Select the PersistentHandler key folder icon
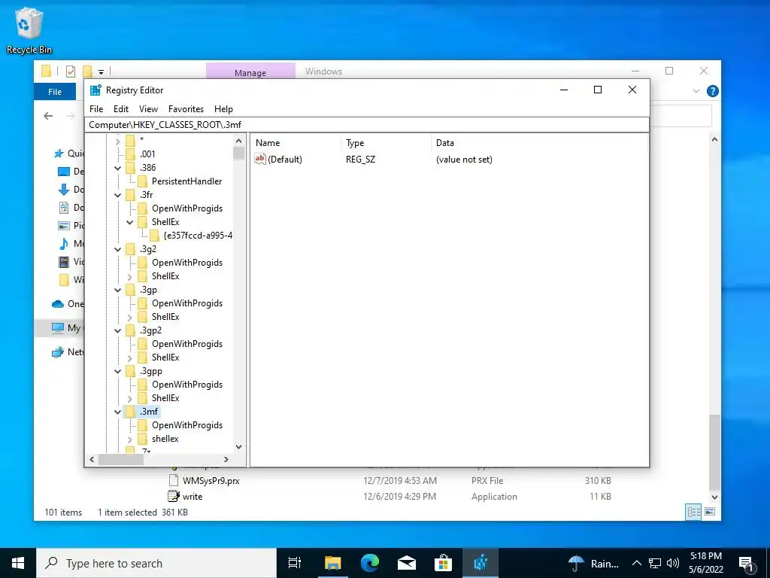 click(x=142, y=181)
